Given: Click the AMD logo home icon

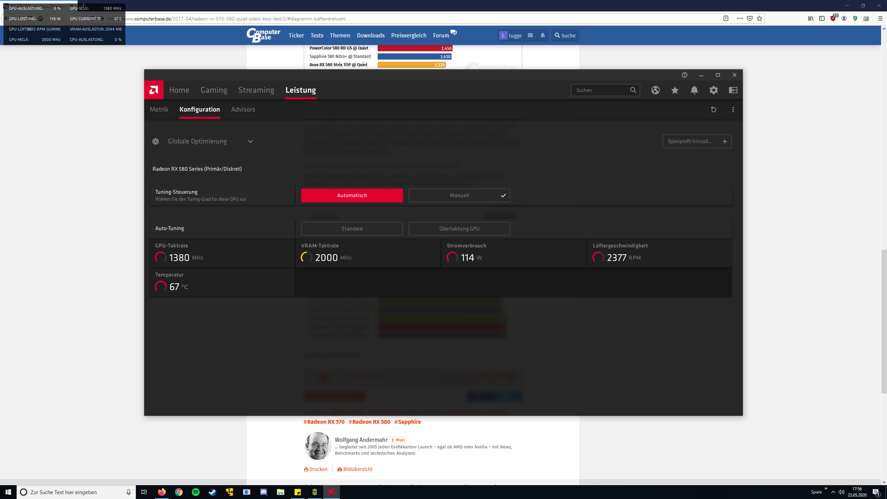Looking at the screenshot, I should (153, 90).
